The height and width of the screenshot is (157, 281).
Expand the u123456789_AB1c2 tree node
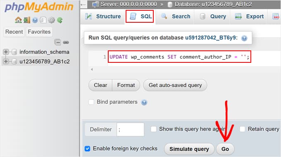coord(6,61)
